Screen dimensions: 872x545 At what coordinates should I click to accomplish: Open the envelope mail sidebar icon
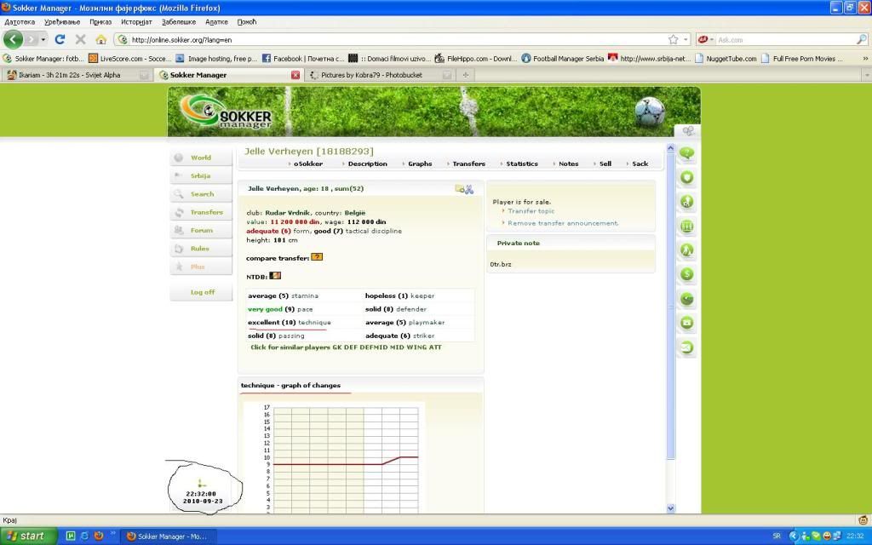coord(687,347)
